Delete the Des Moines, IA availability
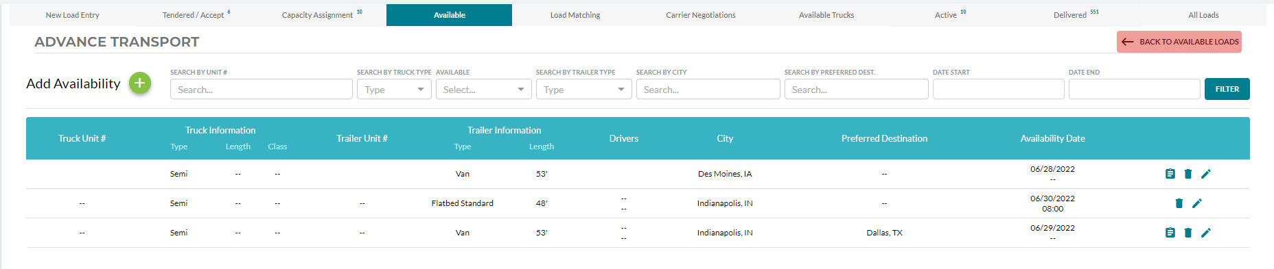 tap(1188, 174)
